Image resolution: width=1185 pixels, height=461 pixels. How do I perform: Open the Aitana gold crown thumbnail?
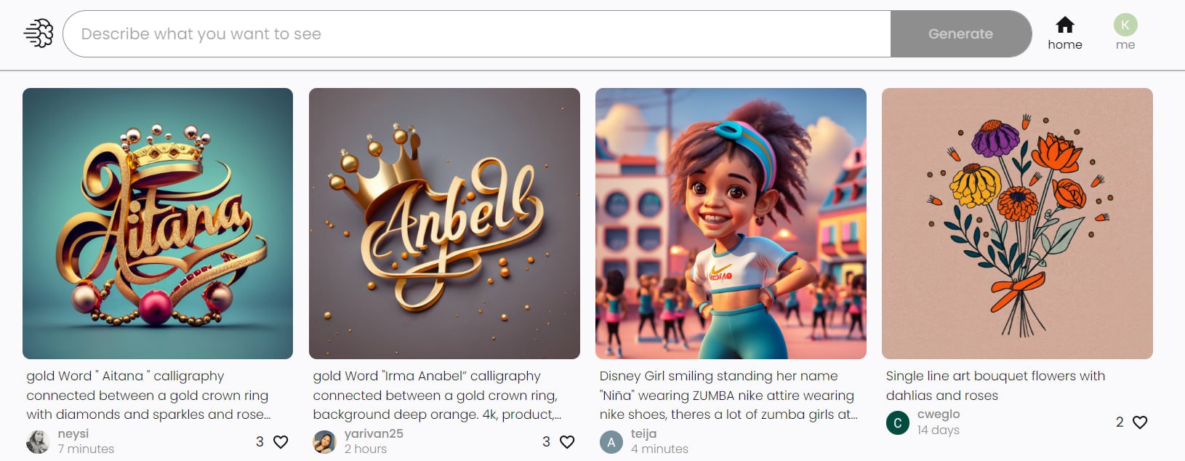(158, 223)
